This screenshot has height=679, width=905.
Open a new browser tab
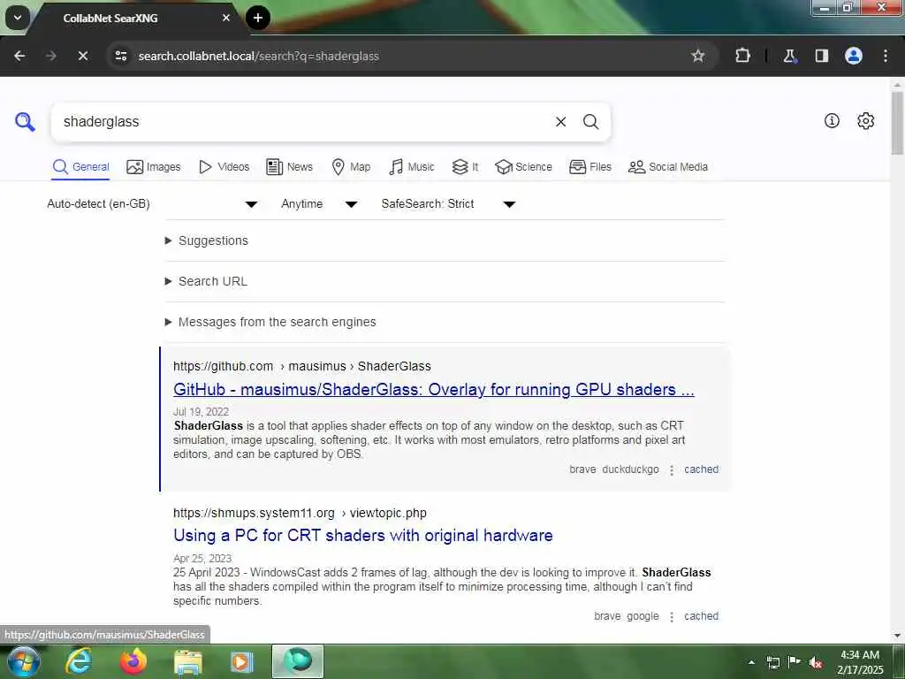coord(258,18)
